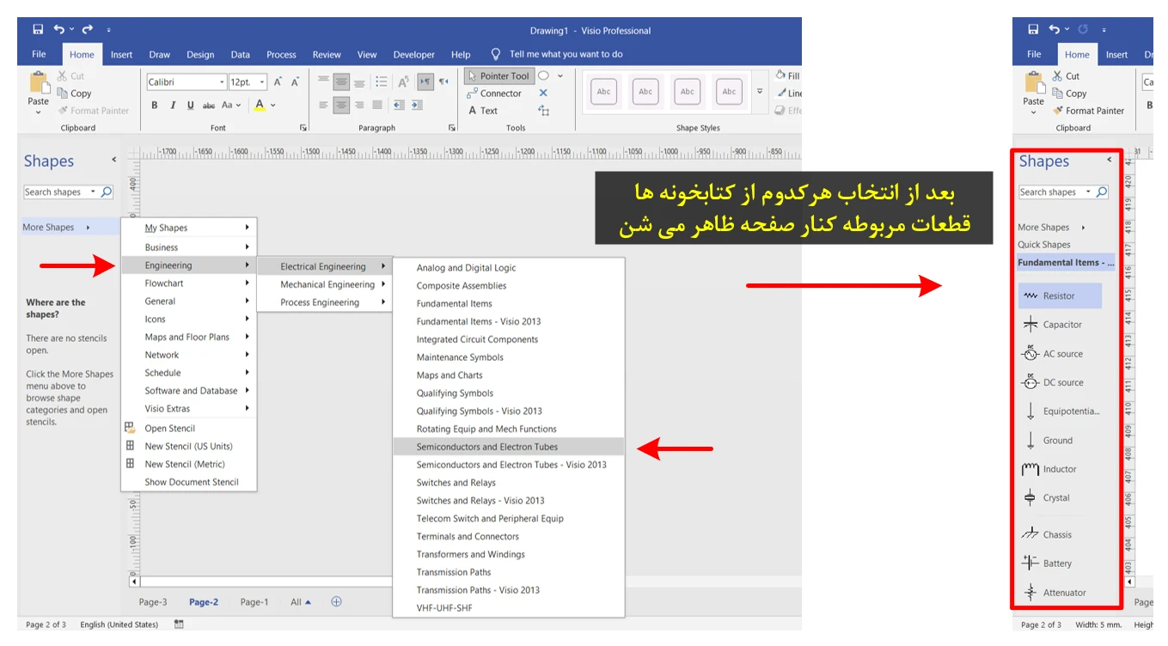Switch to the Design ribbon tab

click(200, 55)
